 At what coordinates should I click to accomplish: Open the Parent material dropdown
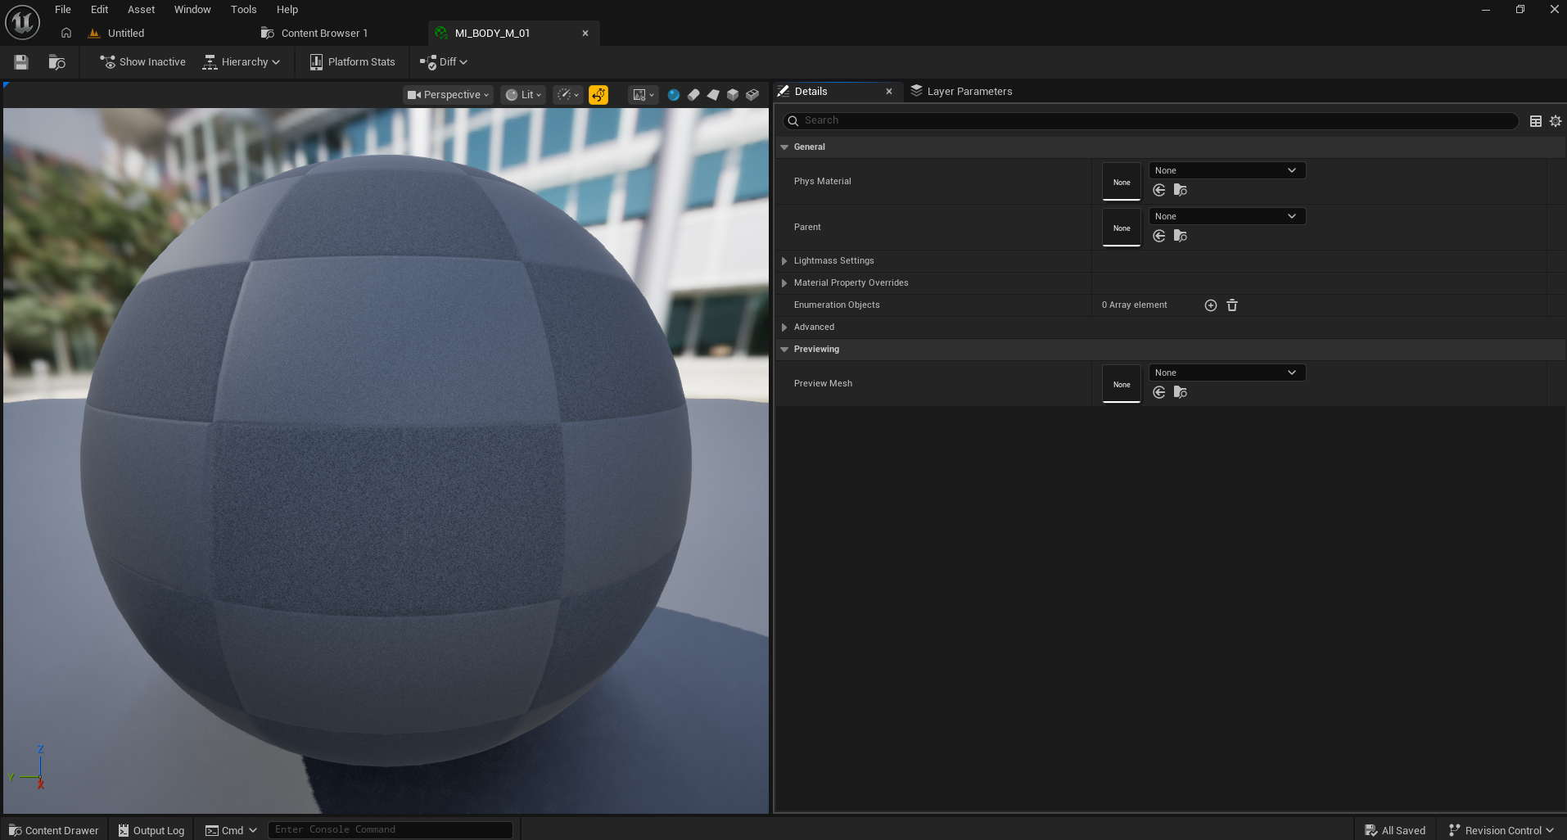tap(1226, 216)
